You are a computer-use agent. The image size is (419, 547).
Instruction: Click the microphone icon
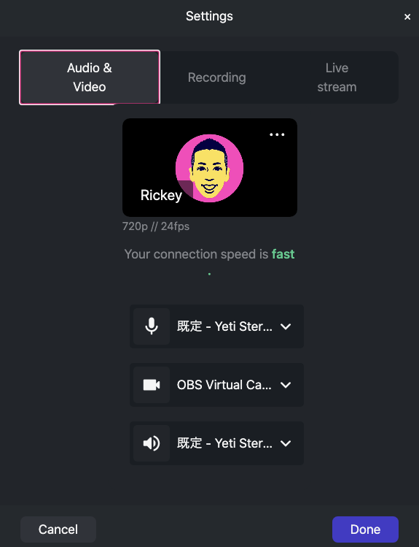(152, 326)
